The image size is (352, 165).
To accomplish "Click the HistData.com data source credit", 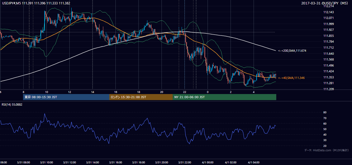I will pyautogui.click(x=327, y=150).
